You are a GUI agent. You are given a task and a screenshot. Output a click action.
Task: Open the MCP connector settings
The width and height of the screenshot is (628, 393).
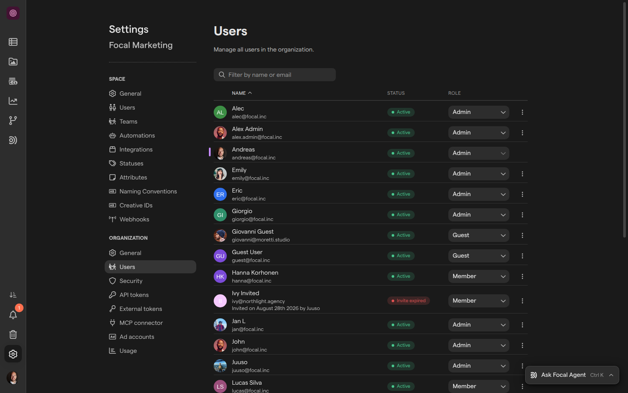coord(150,323)
